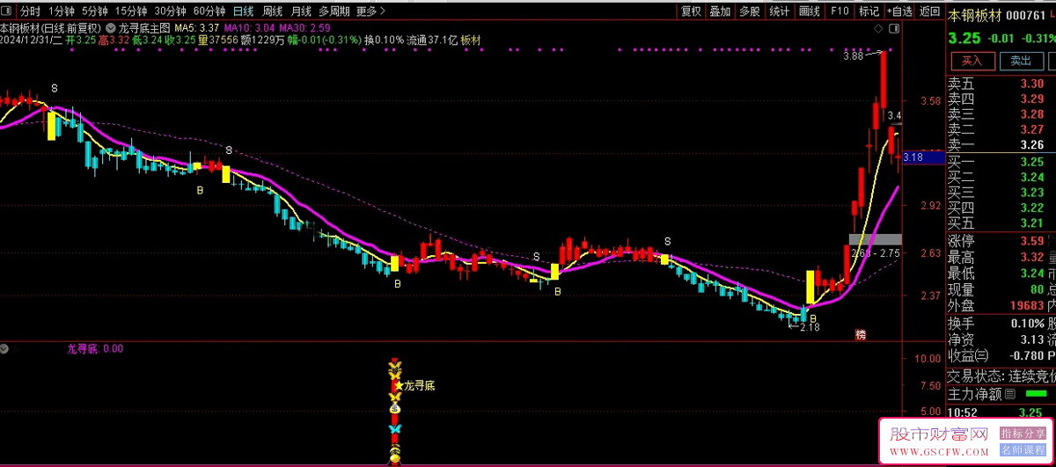Click the gray 2.63 - 2.75 gap bar
This screenshot has height=467, width=1056.
tap(876, 239)
